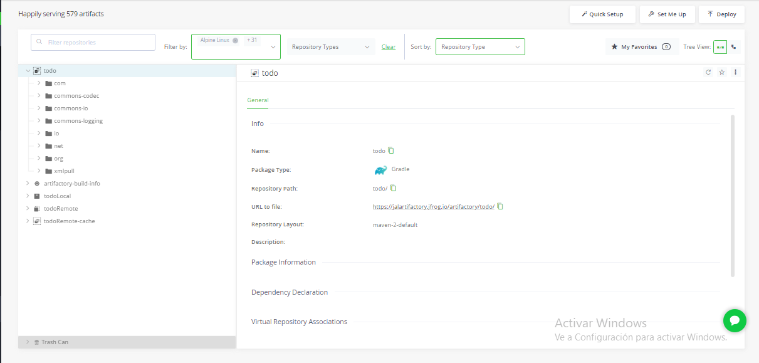Click the todoRemote-cache repository icon
This screenshot has width=759, height=363.
click(37, 221)
